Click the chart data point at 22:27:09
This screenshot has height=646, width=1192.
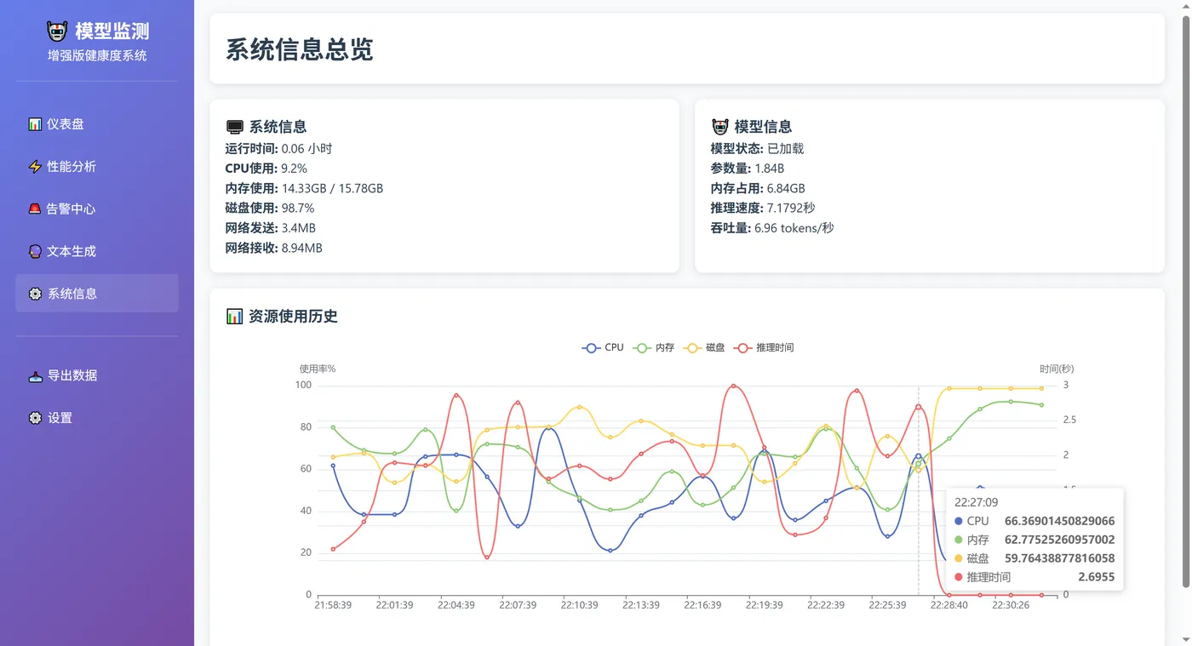point(918,456)
